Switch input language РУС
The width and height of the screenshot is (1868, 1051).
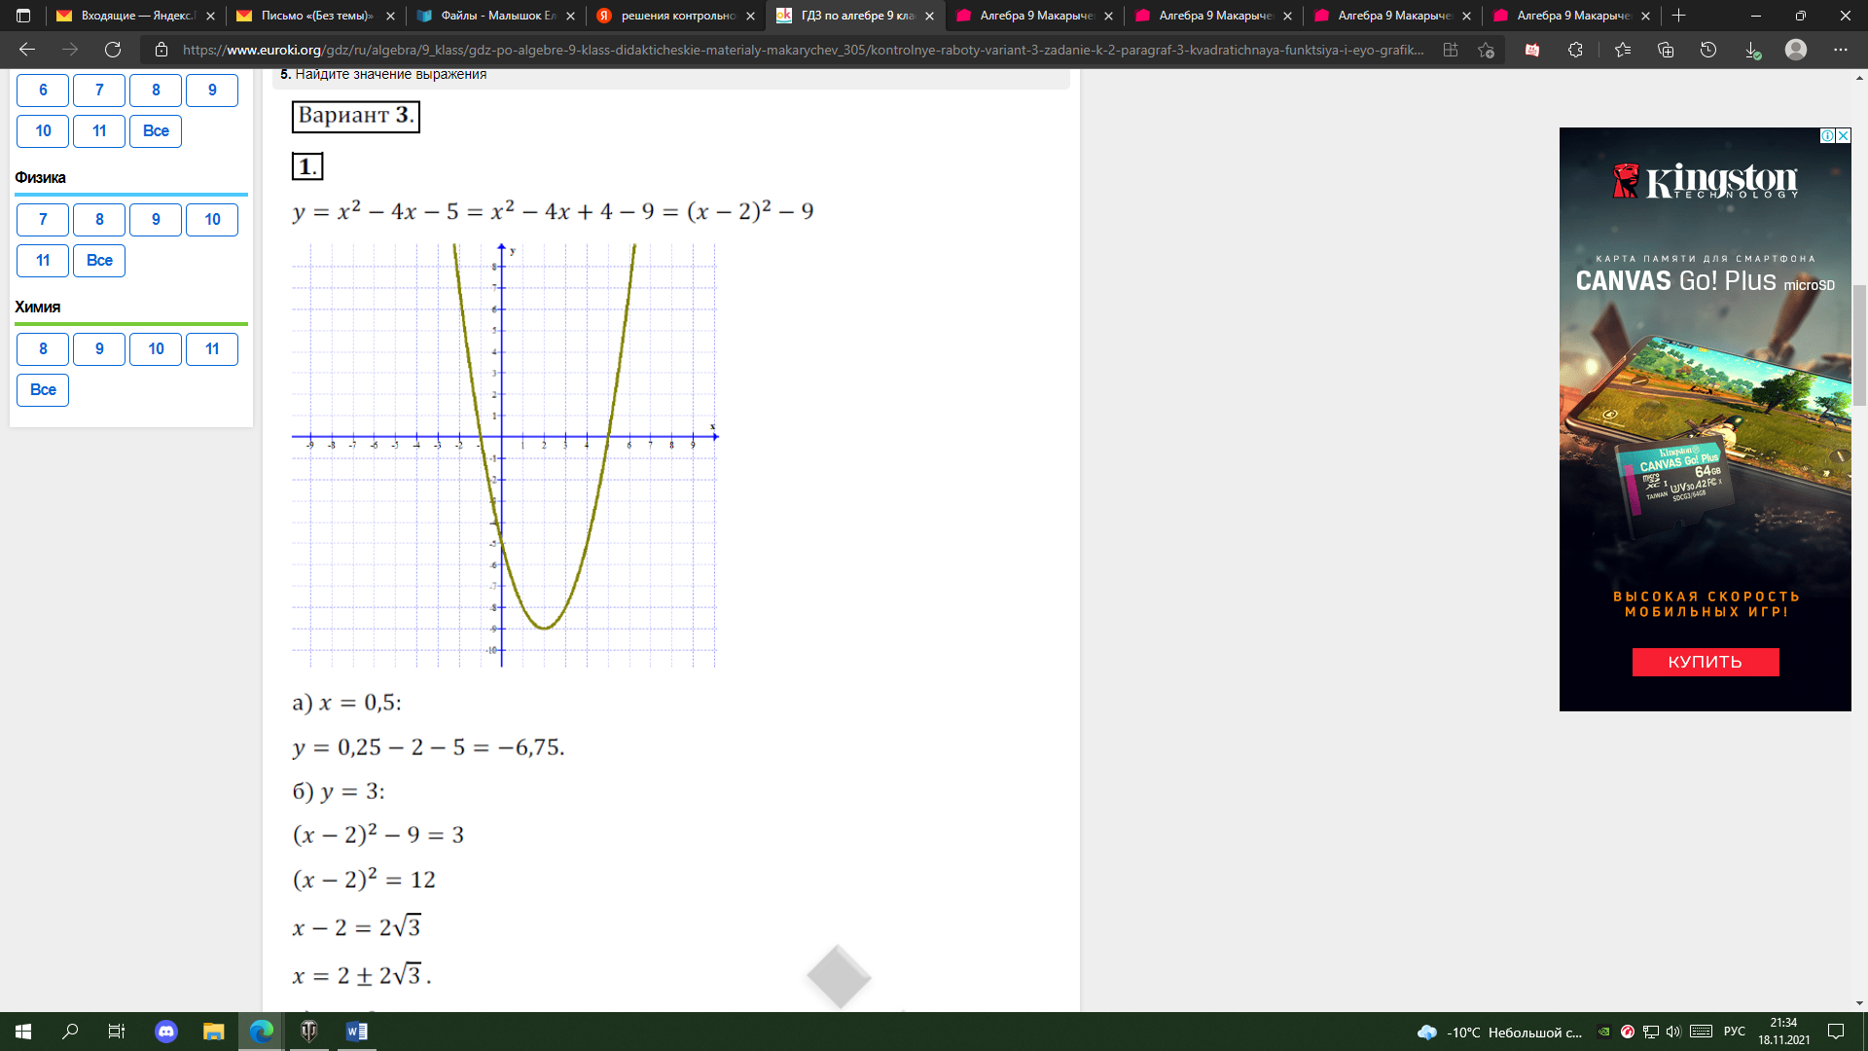click(x=1735, y=1032)
